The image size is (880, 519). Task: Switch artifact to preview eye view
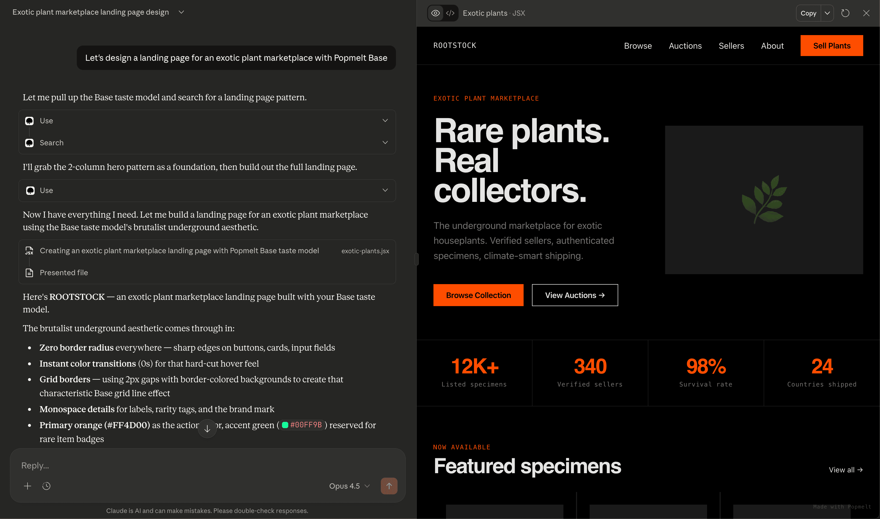(x=435, y=13)
